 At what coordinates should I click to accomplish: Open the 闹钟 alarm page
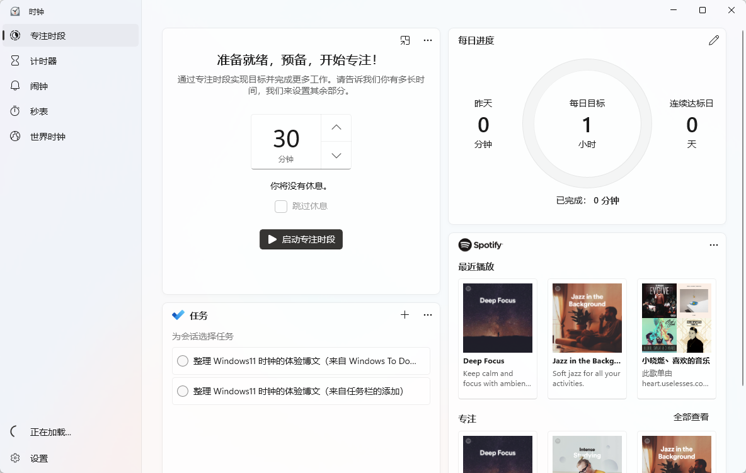(71, 86)
